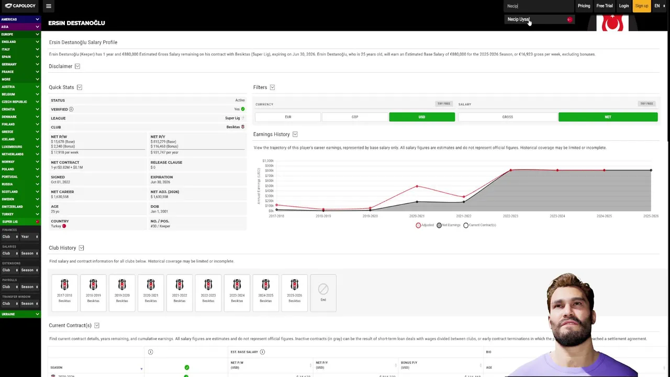
Task: Click the Super Lig league icon in Quick Stats
Action: point(243,118)
